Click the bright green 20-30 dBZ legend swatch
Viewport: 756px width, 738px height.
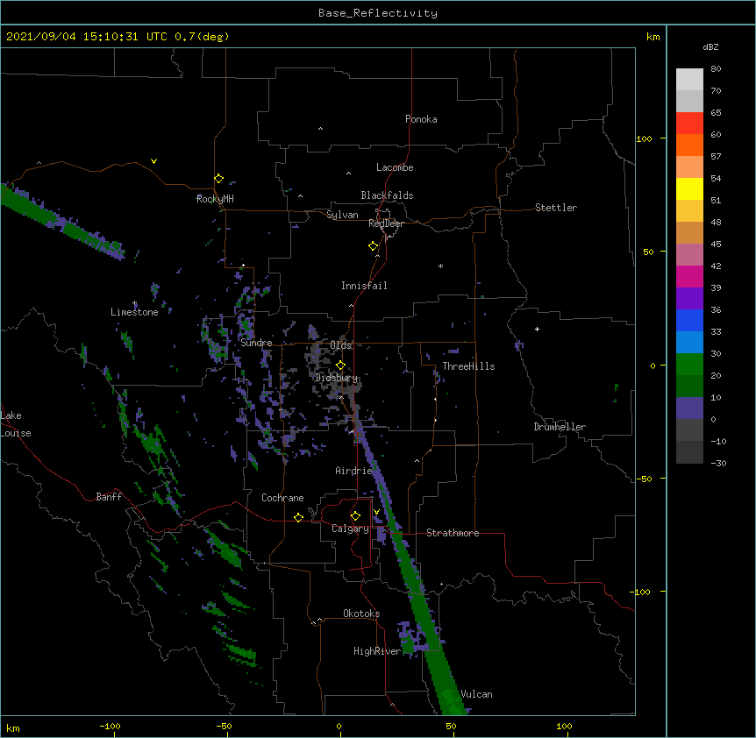[x=689, y=365]
